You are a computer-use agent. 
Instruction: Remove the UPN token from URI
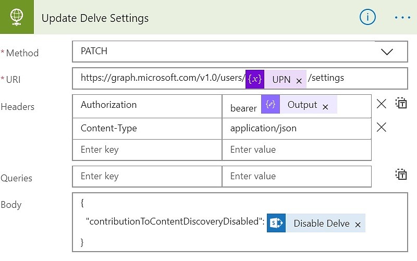tap(299, 81)
